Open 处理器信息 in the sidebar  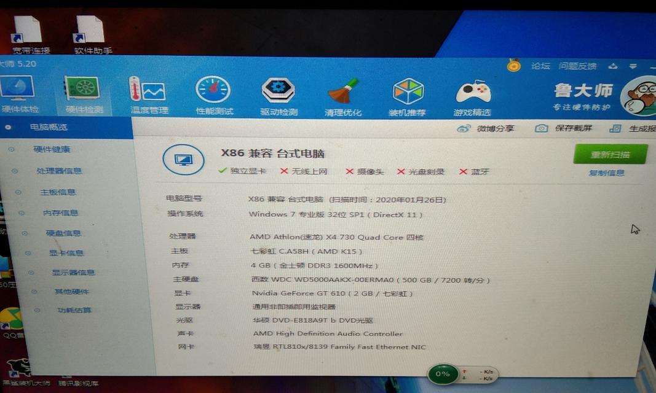coord(59,170)
